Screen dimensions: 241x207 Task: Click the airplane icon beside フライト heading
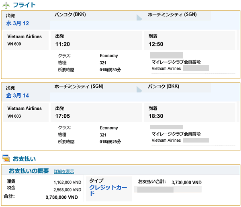6,5
